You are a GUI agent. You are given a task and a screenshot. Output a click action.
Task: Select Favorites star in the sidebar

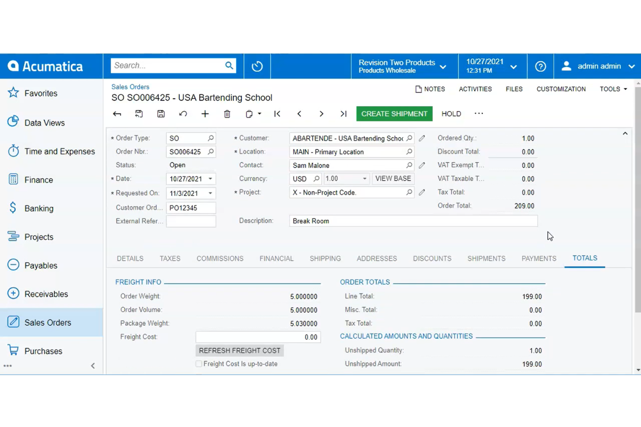point(13,93)
